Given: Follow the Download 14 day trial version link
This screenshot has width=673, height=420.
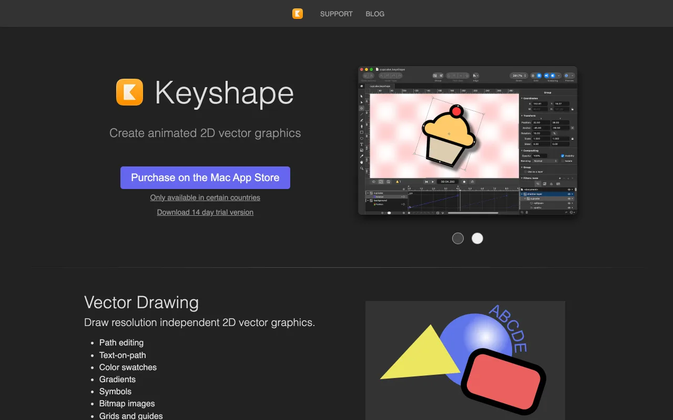Looking at the screenshot, I should click(205, 212).
